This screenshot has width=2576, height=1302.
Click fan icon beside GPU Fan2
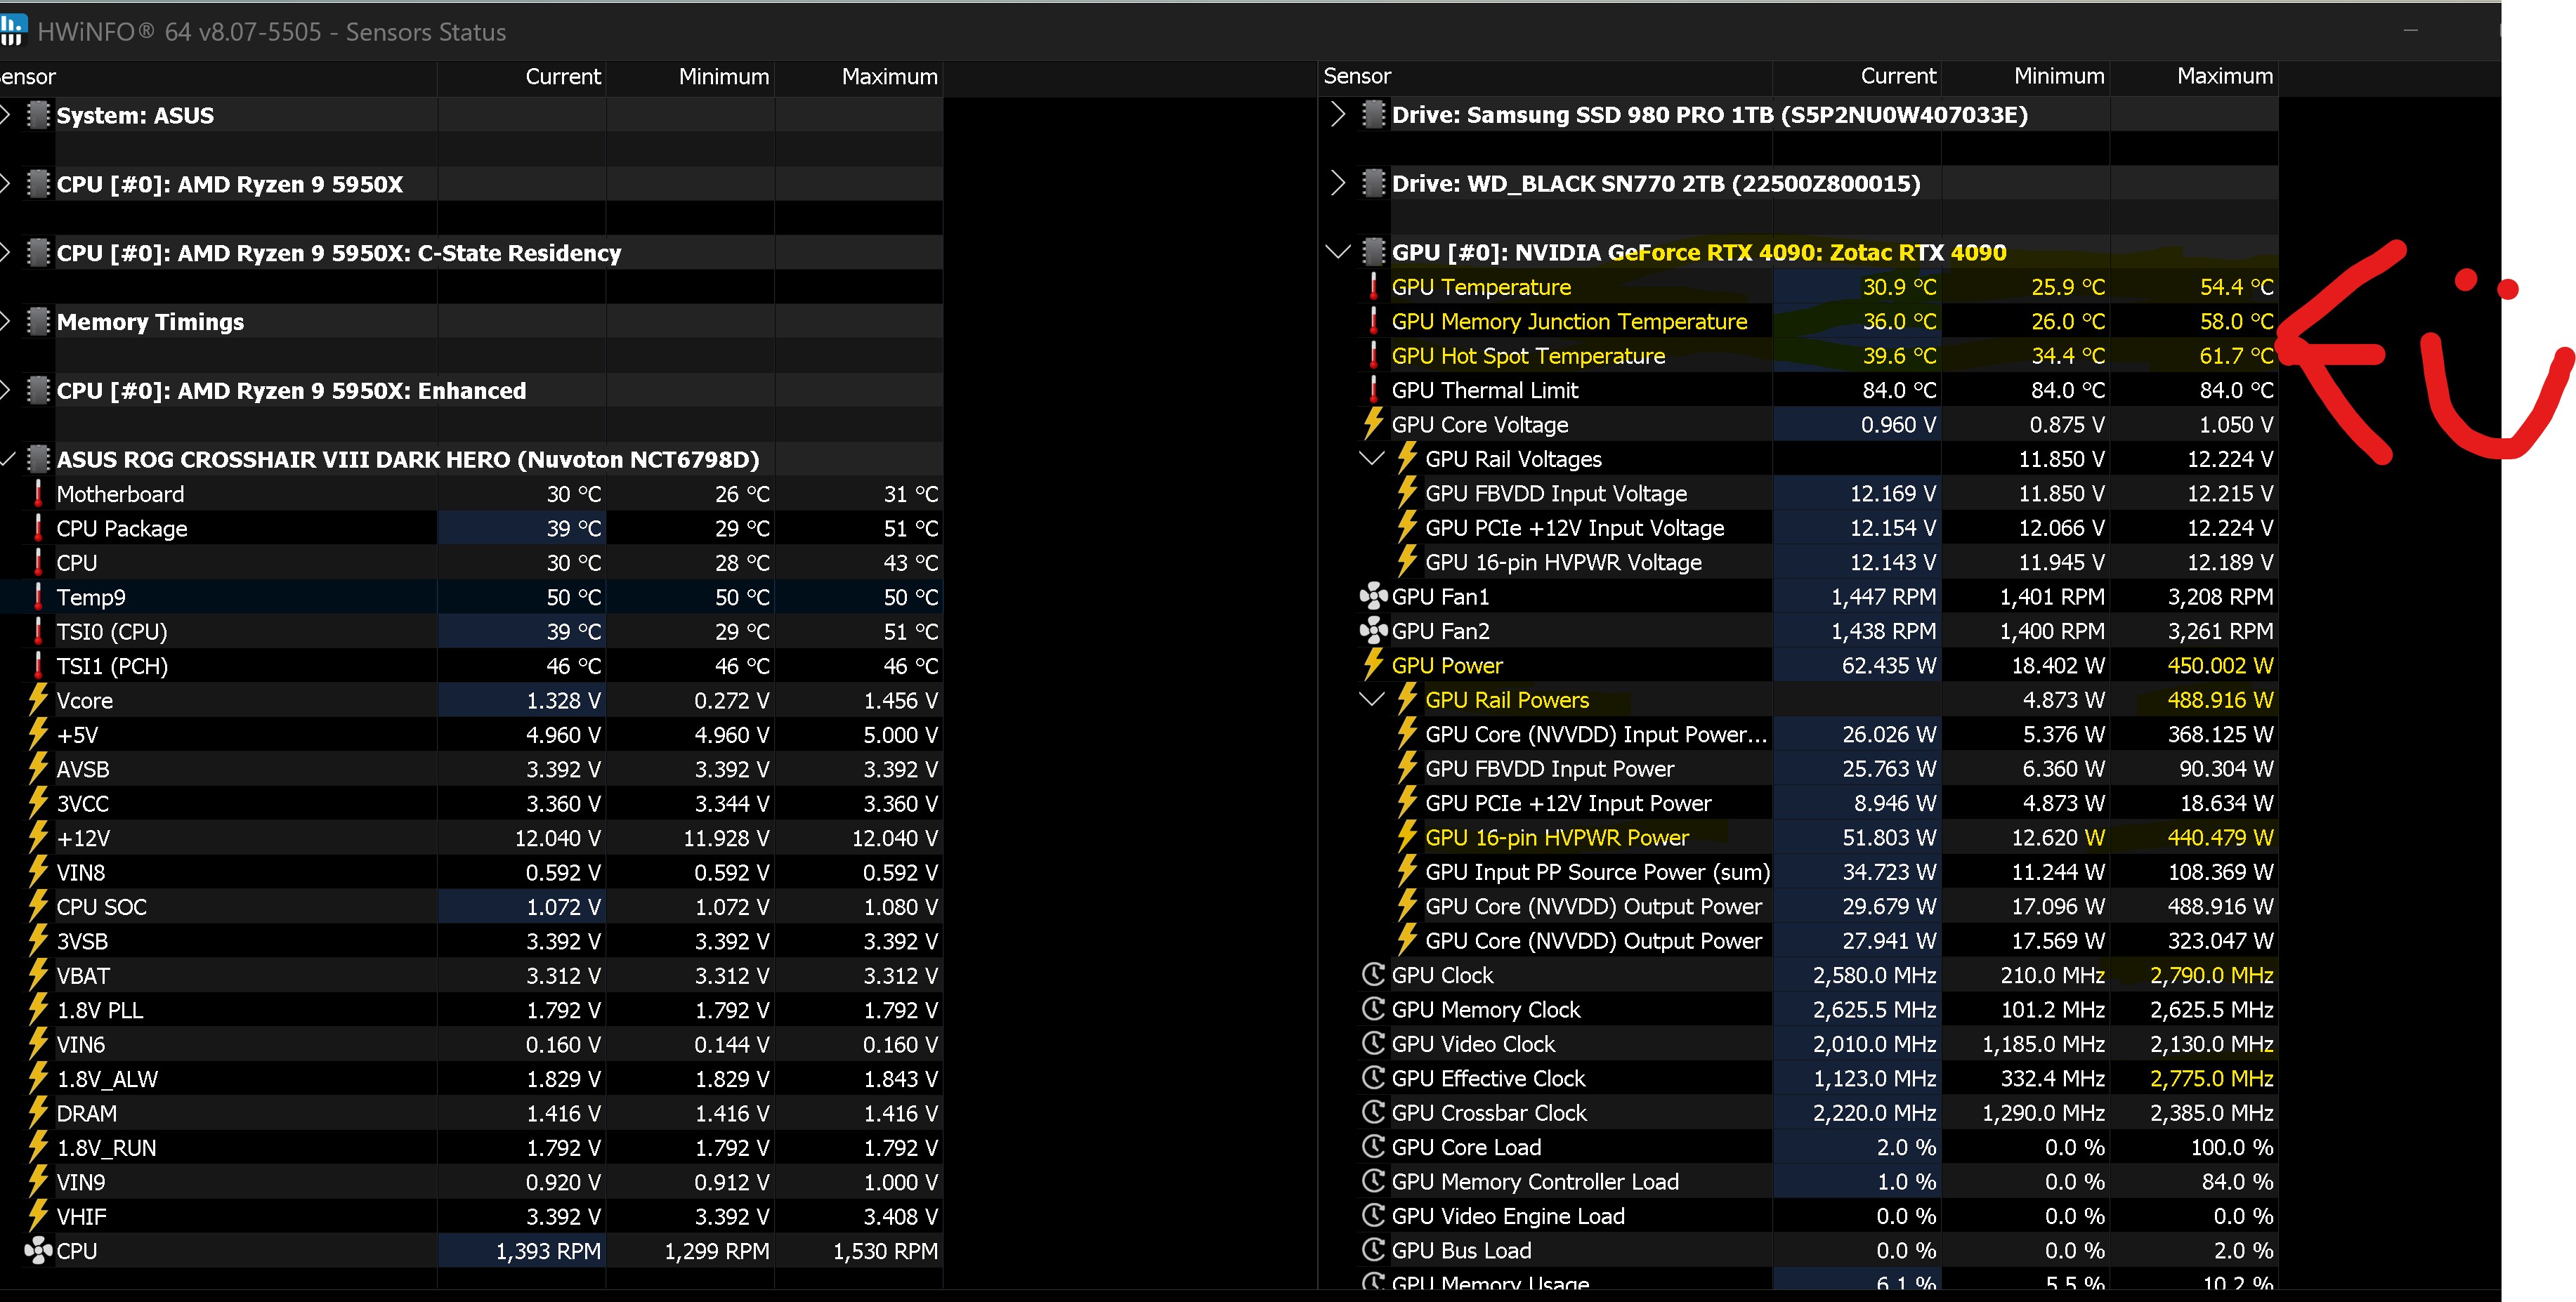pyautogui.click(x=1374, y=631)
